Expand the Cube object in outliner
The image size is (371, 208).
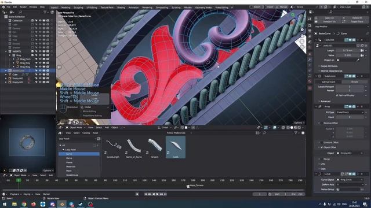6,75
